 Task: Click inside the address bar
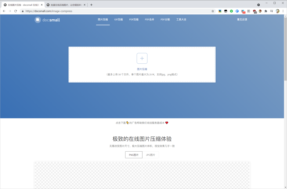click(x=80, y=11)
